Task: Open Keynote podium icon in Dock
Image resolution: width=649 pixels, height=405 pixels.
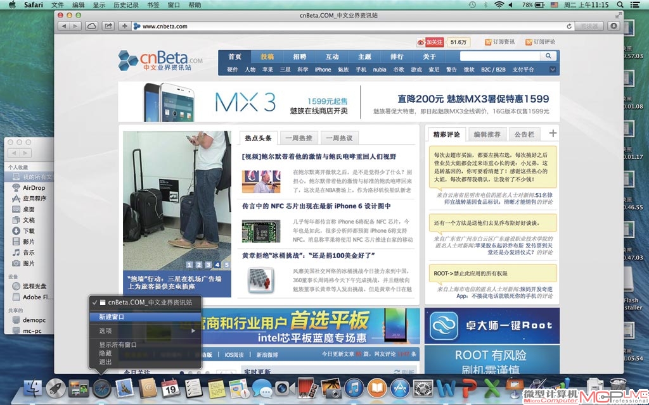Action: (x=515, y=388)
